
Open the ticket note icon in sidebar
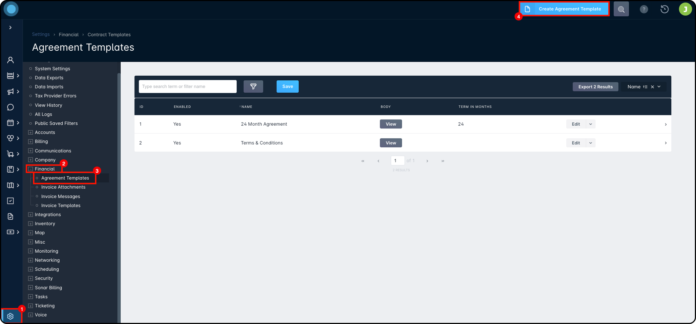point(11,169)
